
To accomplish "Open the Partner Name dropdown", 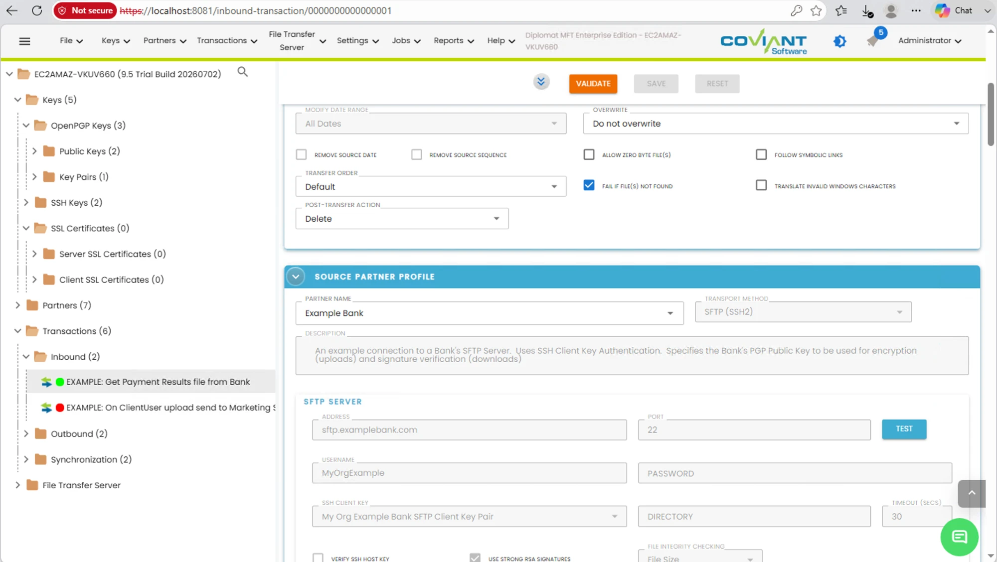I will (x=489, y=313).
